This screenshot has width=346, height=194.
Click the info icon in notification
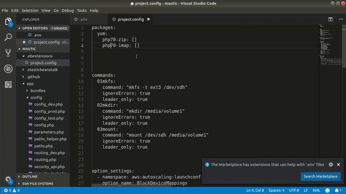coord(207,164)
